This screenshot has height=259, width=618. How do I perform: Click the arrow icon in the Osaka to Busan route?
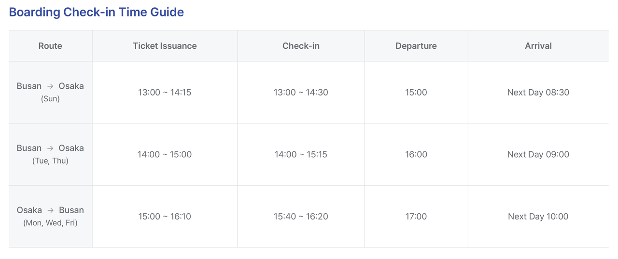[x=51, y=210]
